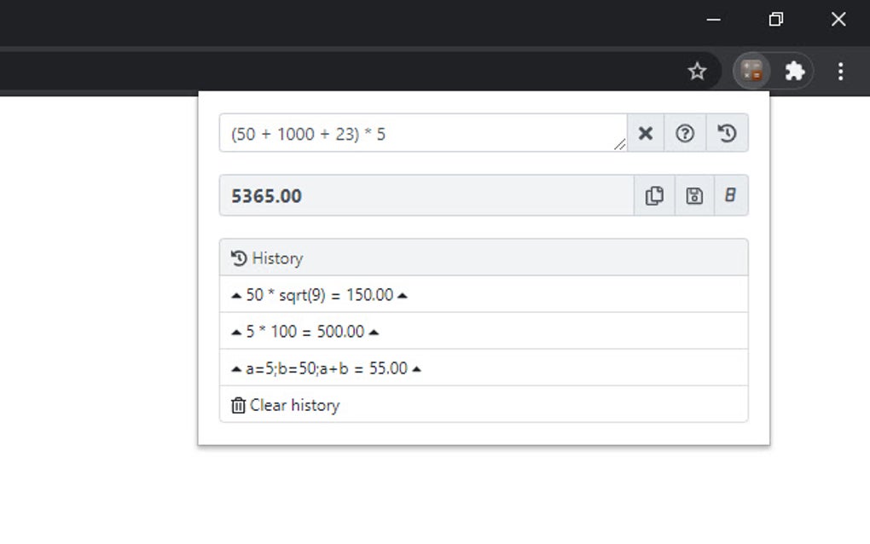Open Chrome's three-dot menu

click(840, 71)
